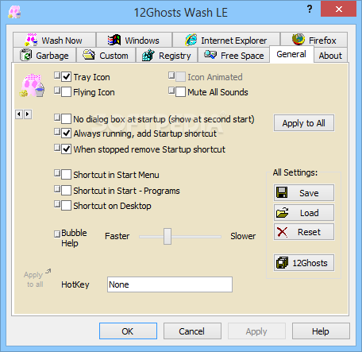Open the Internet Explorer tab
The width and height of the screenshot is (362, 352).
tap(226, 40)
